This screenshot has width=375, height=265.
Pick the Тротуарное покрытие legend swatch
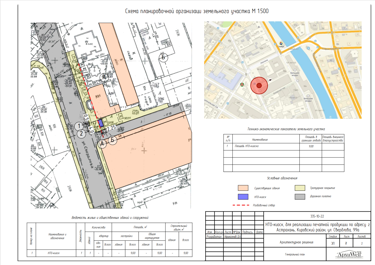coord(300,188)
